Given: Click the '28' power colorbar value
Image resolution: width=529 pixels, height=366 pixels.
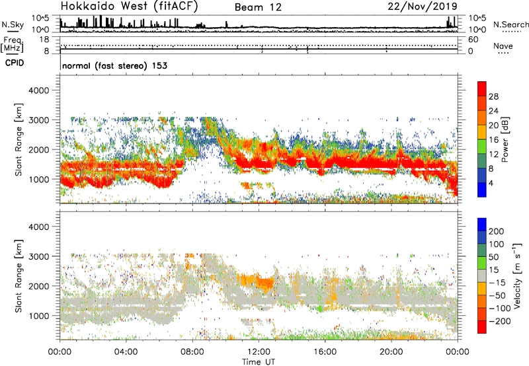Looking at the screenshot, I should pyautogui.click(x=493, y=96).
